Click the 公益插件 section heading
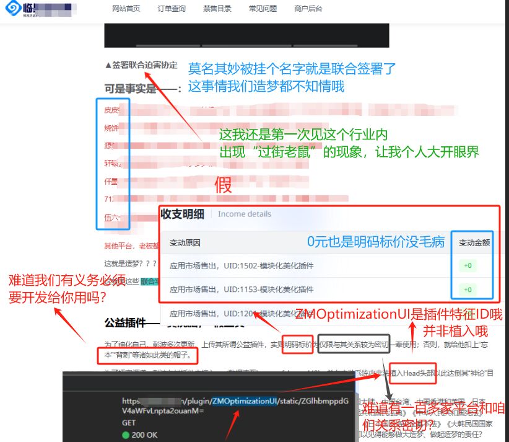Screen dimensions: 509x442 tap(123, 324)
